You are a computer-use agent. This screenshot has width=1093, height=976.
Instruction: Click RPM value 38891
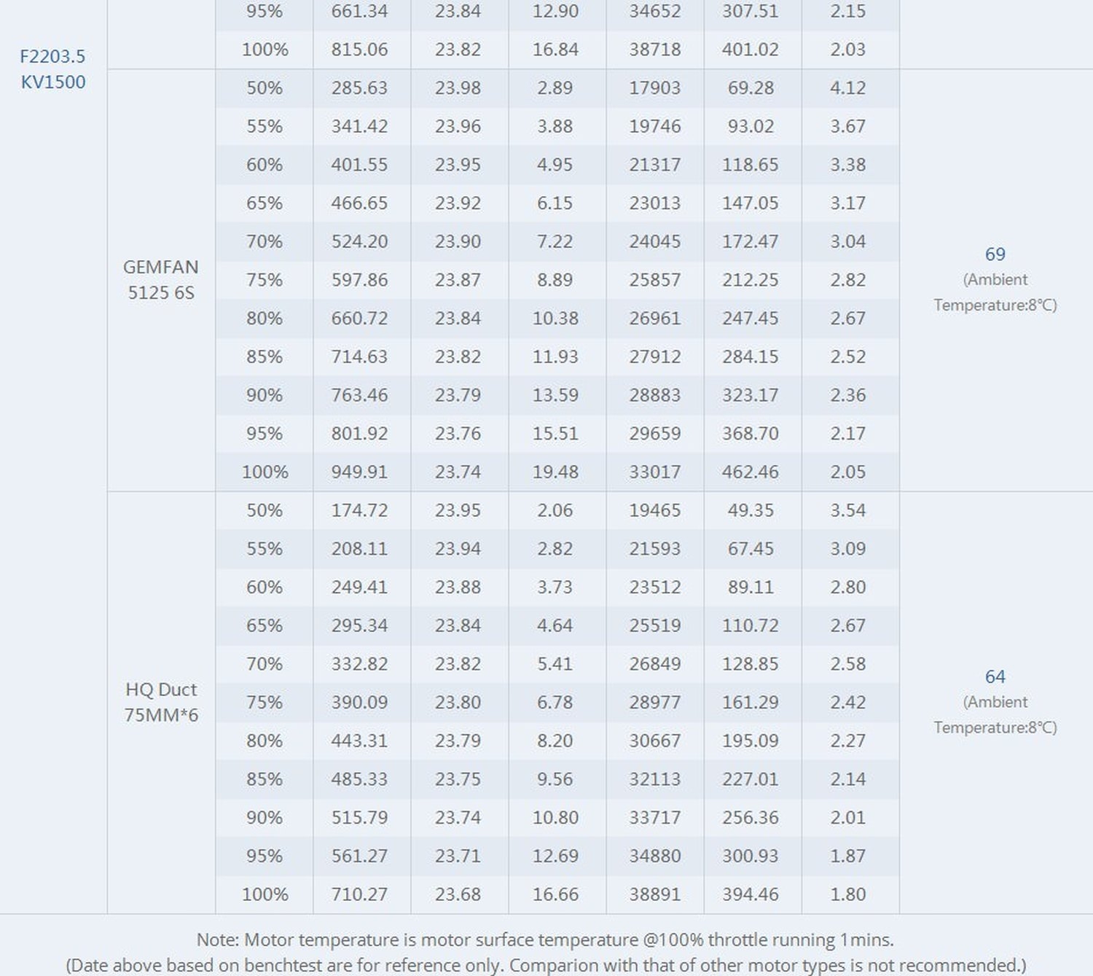pyautogui.click(x=654, y=894)
